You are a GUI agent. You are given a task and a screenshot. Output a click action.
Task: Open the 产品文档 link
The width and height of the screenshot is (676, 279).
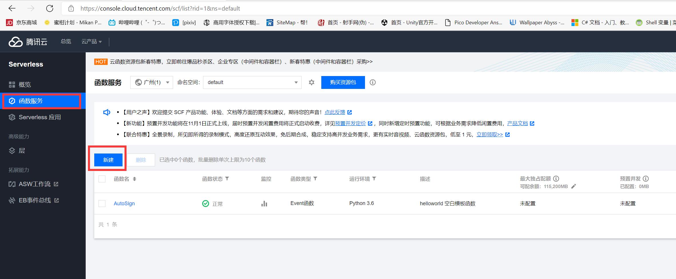click(517, 123)
